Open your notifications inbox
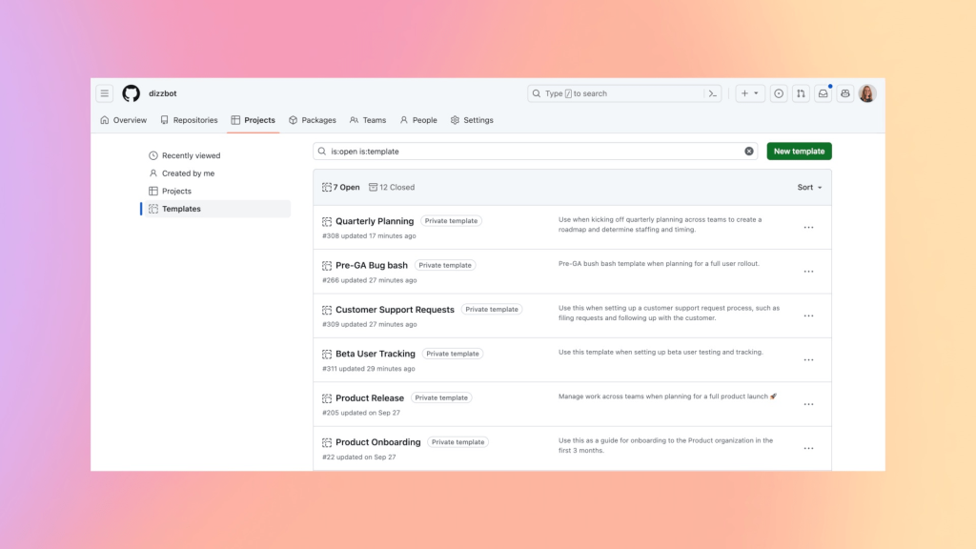The width and height of the screenshot is (976, 549). coord(823,92)
